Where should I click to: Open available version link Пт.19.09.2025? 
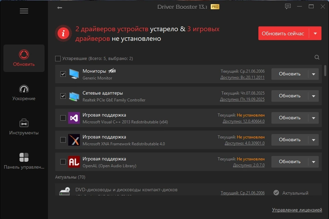(x=242, y=99)
